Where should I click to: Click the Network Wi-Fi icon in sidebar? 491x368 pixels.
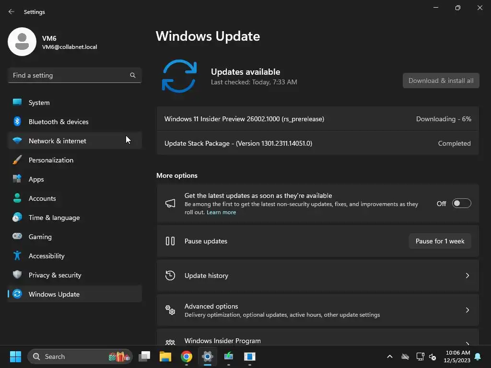[x=17, y=140]
